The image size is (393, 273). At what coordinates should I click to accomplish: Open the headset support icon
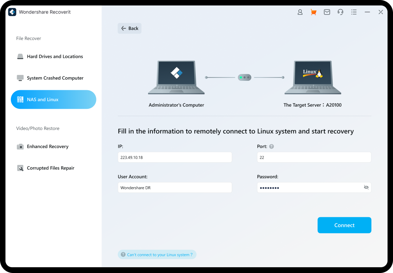coord(340,12)
